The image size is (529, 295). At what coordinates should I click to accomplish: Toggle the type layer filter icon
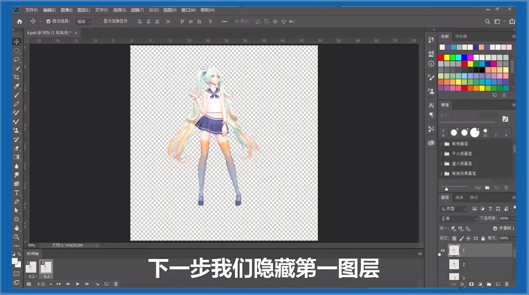point(490,209)
